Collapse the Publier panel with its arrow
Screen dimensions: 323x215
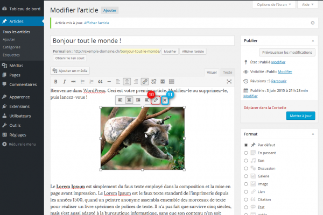click(312, 40)
